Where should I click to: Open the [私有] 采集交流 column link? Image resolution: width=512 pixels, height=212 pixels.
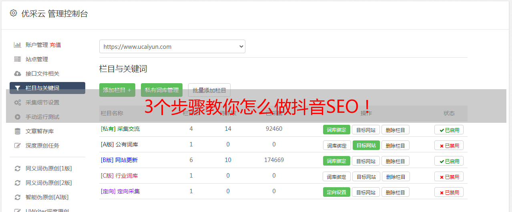click(x=120, y=129)
